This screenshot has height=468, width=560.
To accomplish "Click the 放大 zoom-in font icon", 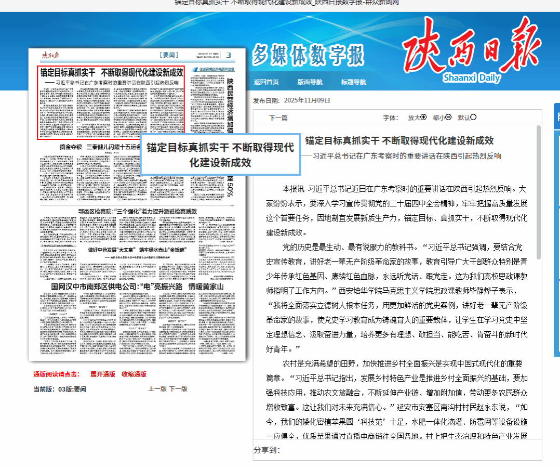I will click(x=423, y=117).
